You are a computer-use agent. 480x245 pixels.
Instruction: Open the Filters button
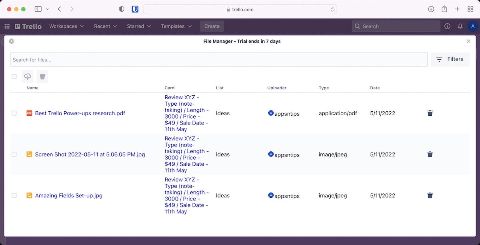point(450,59)
